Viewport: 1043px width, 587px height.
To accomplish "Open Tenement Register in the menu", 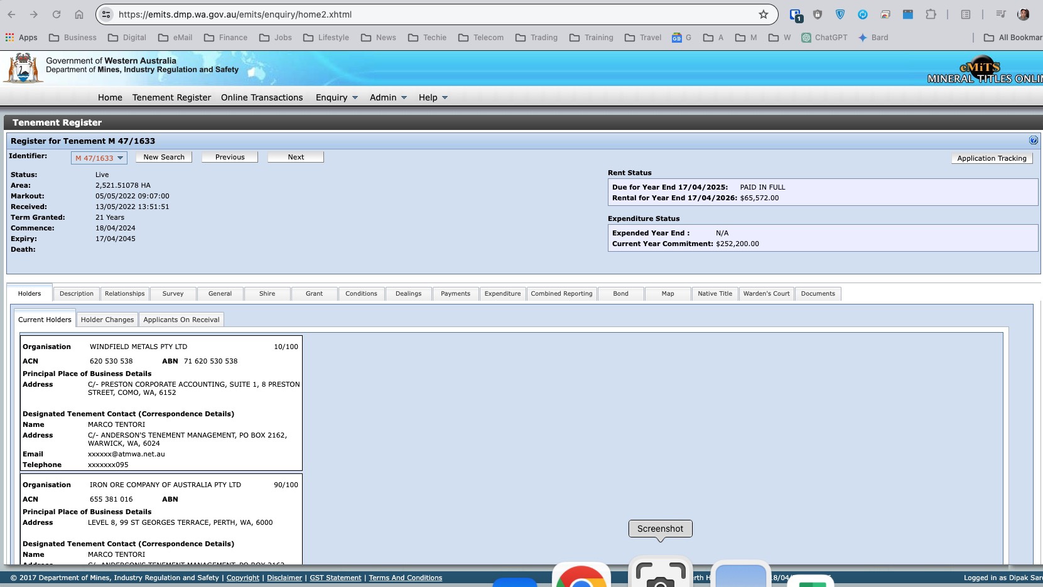I will pyautogui.click(x=171, y=97).
